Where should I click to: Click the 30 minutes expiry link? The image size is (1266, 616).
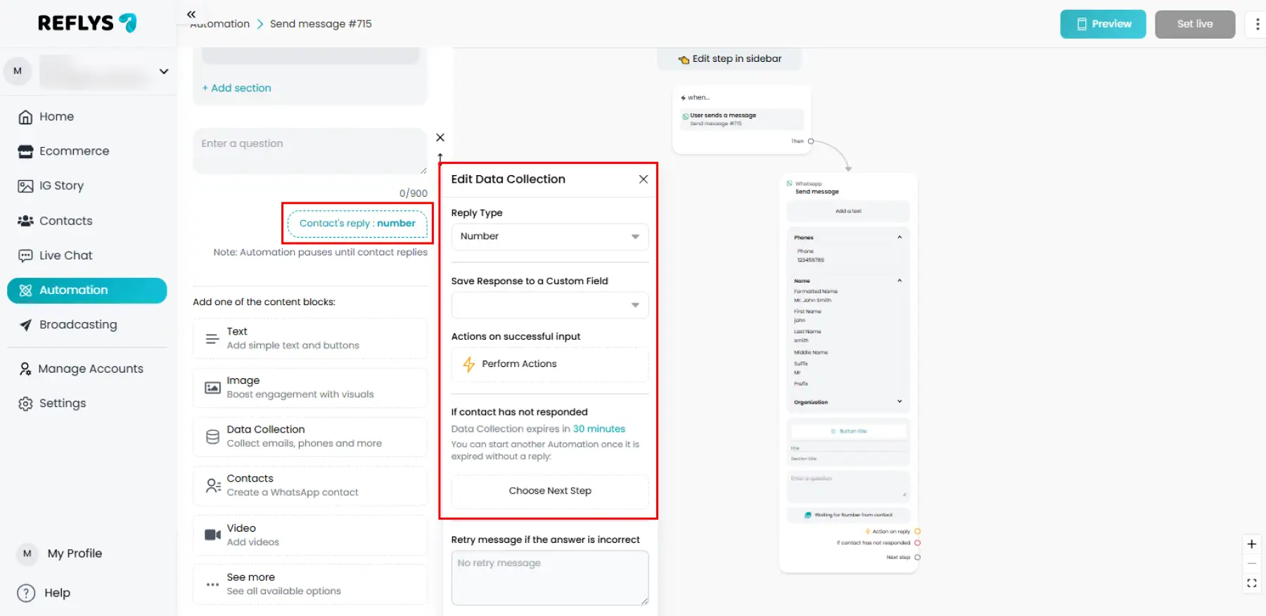tap(599, 429)
